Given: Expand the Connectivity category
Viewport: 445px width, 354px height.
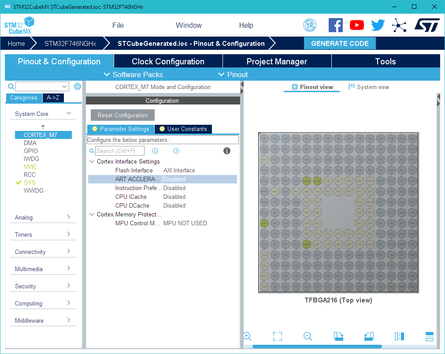Looking at the screenshot, I should point(69,251).
